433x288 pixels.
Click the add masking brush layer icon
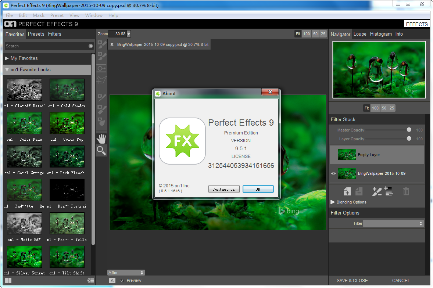[x=377, y=191]
